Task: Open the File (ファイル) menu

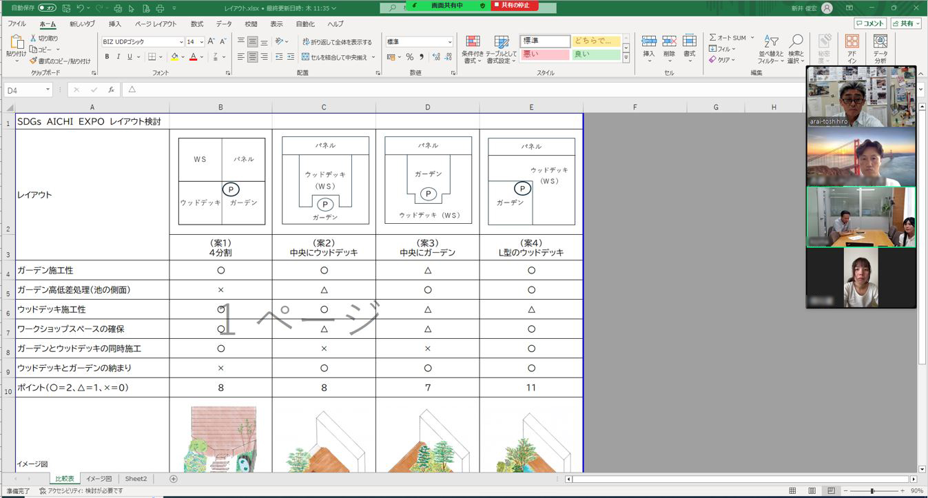Action: 17,23
